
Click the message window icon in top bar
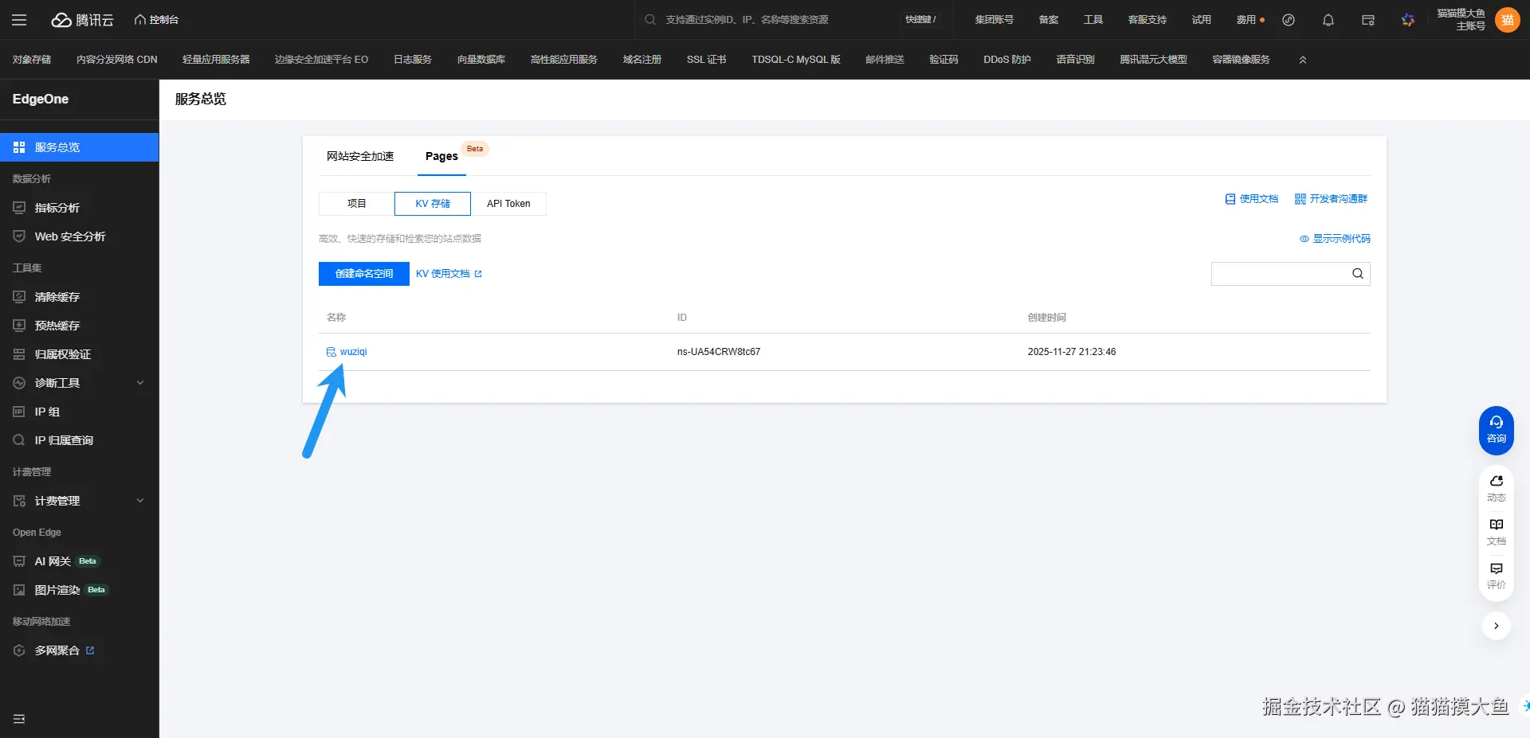coord(1368,20)
